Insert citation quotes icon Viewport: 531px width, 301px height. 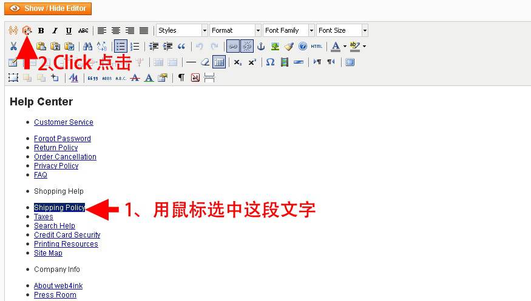(93, 78)
